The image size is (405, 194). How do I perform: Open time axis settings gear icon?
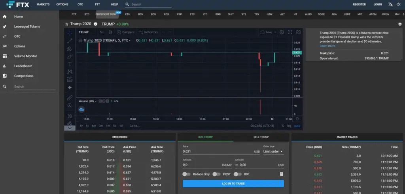[x=297, y=119]
